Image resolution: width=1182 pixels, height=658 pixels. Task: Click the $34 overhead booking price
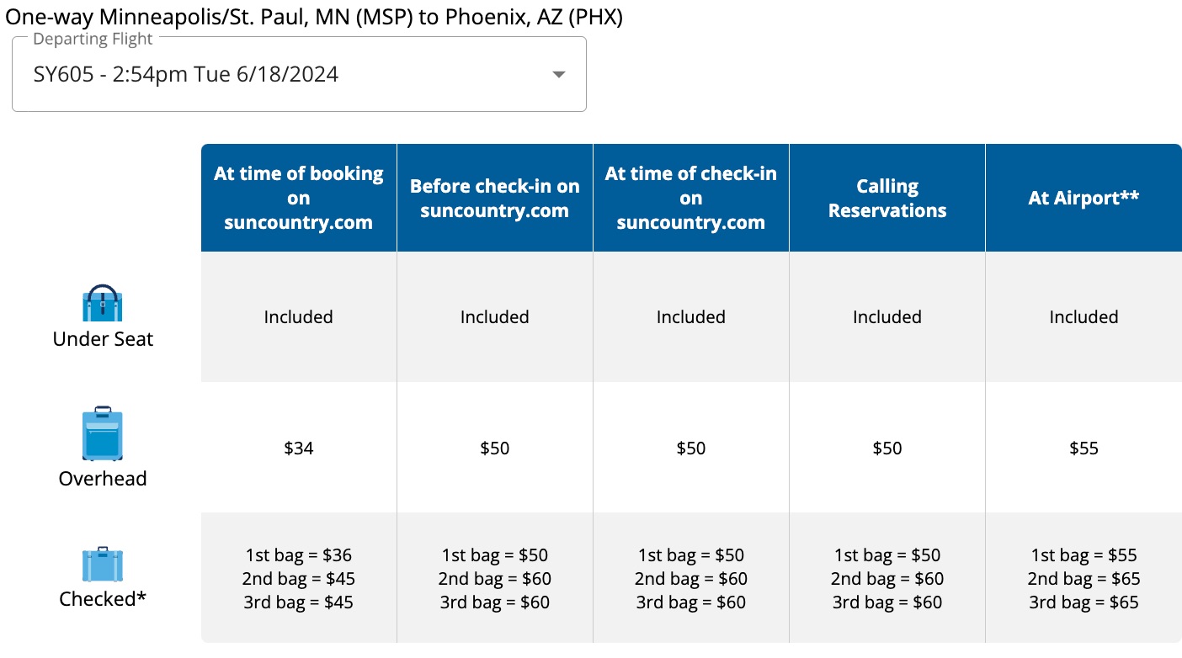click(298, 448)
